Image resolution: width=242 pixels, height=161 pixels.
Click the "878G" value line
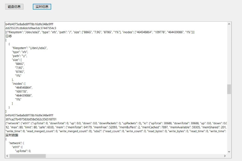pos(20,72)
